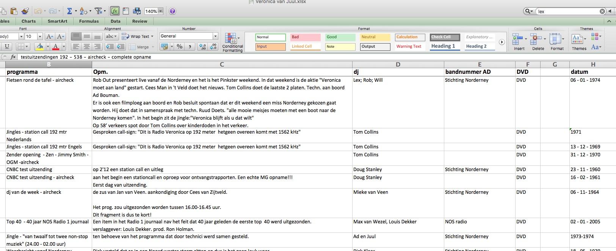Viewport: 616px width, 251px height.
Task: Open the Review ribbon tab
Action: click(x=140, y=21)
